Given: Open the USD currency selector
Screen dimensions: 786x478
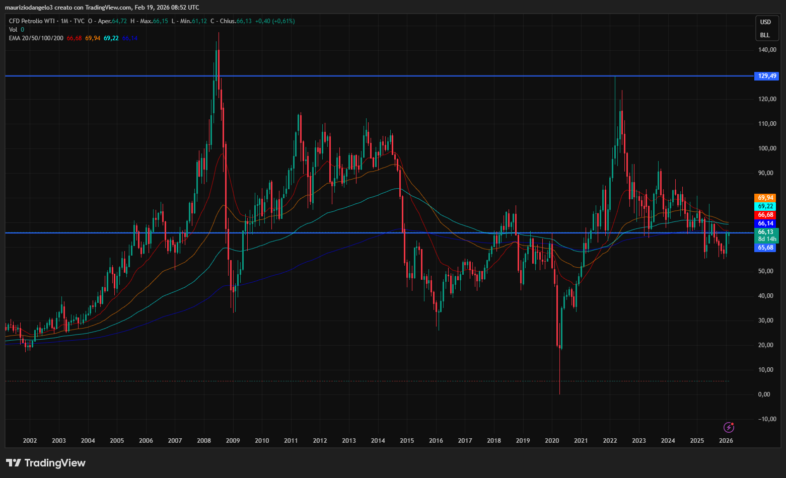Looking at the screenshot, I should pos(765,22).
